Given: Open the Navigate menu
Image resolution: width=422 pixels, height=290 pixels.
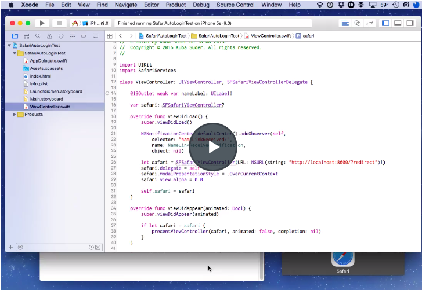Looking at the screenshot, I should point(126,5).
